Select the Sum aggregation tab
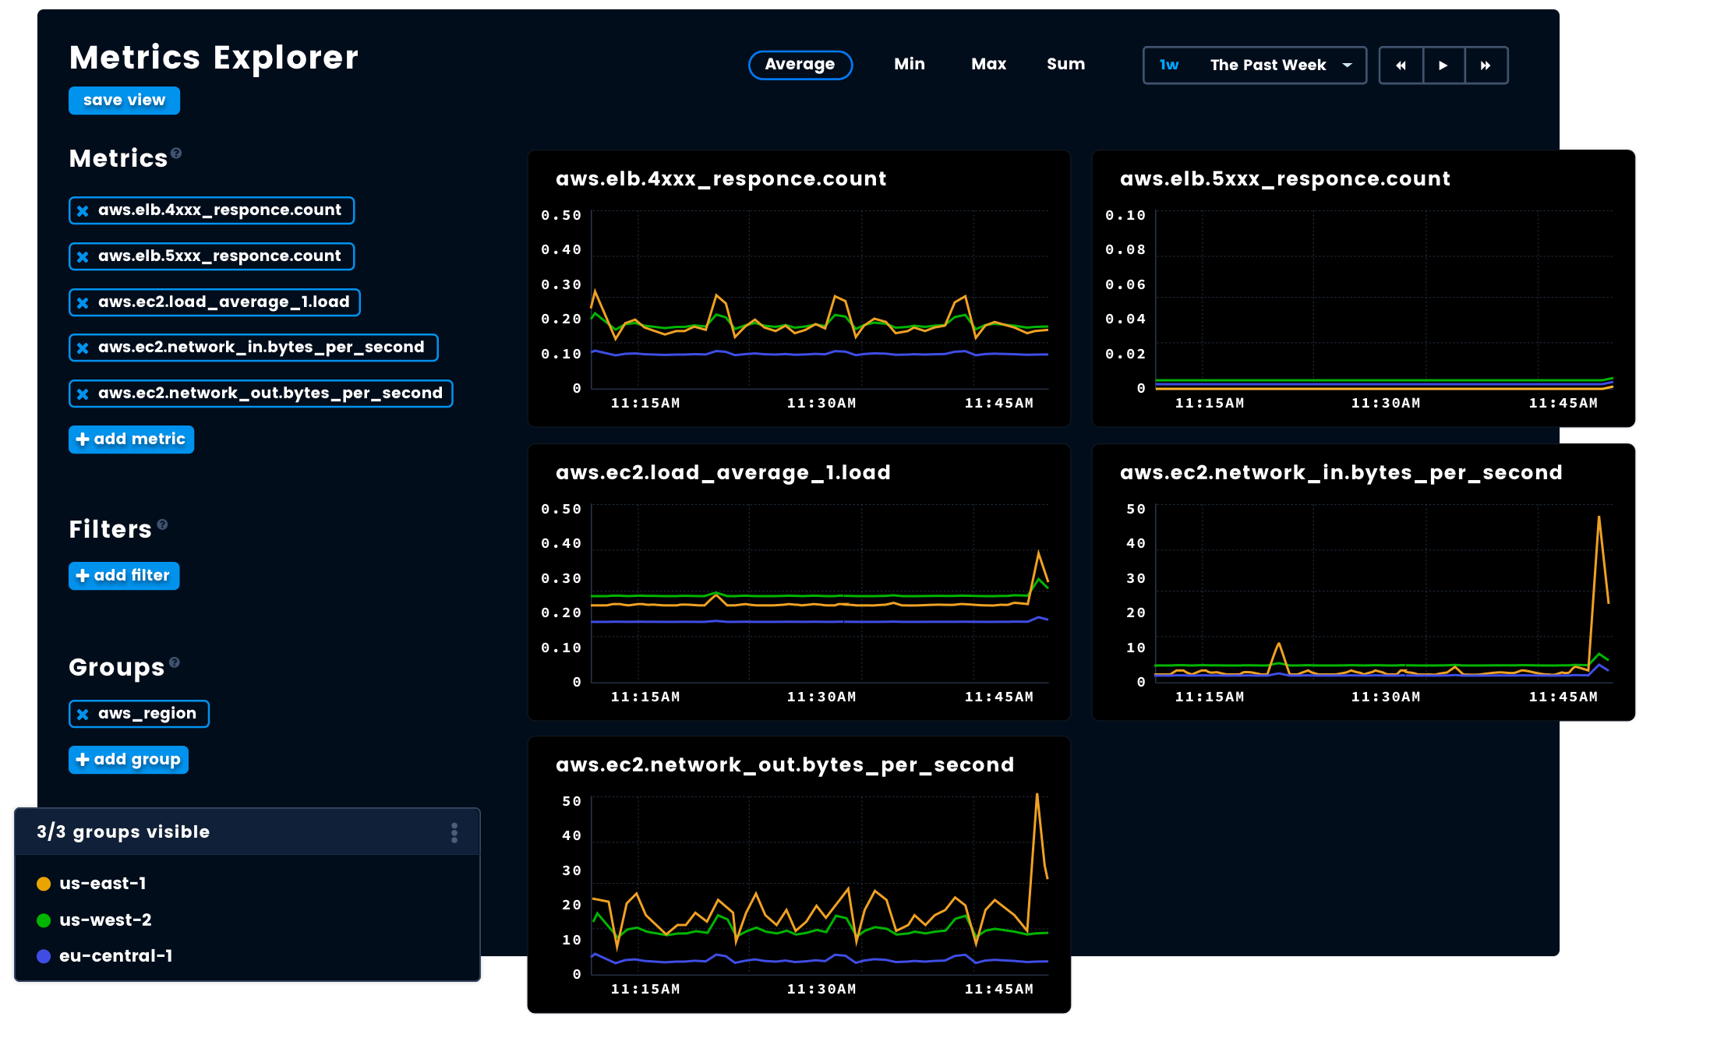The image size is (1710, 1038). [1065, 64]
